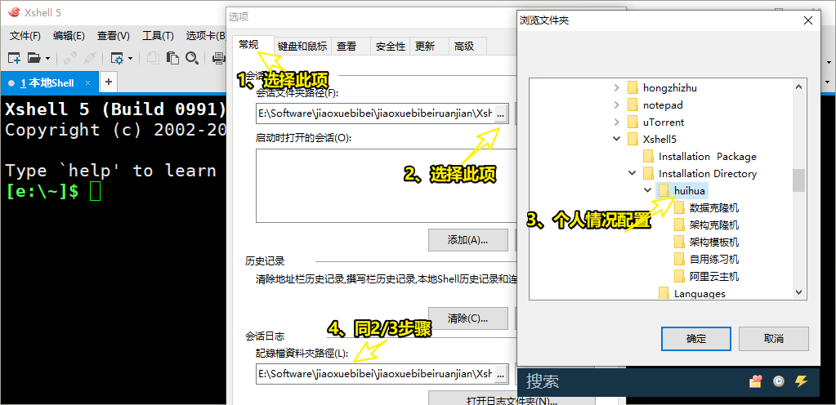Select the 自用练习机 folder
The image size is (836, 405).
pyautogui.click(x=714, y=259)
